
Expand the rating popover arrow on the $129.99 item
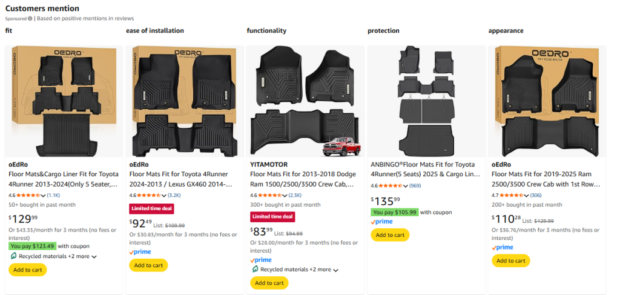tap(44, 196)
